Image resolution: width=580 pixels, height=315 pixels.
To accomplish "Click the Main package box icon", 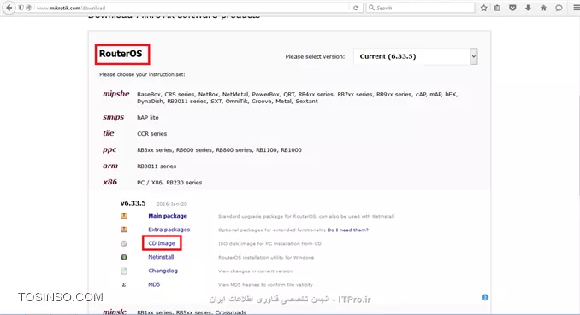I will click(x=124, y=216).
